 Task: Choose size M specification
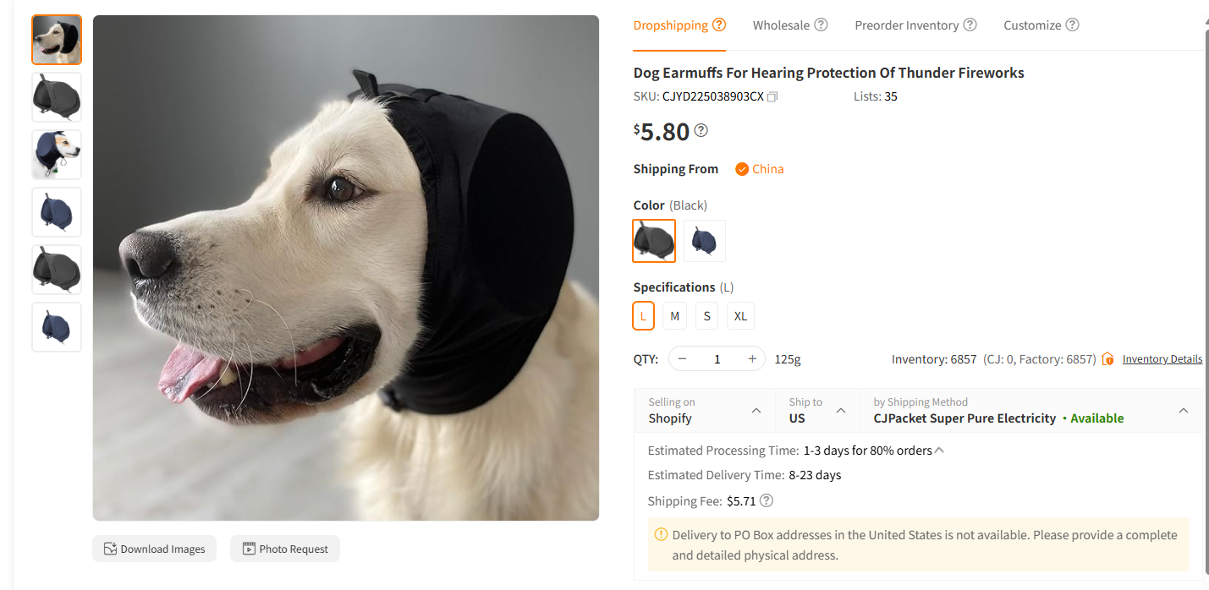674,315
